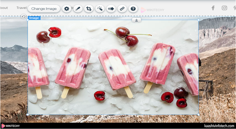The image size is (236, 129).
Task: Click the blue Image label tag
Action: pos(34,18)
